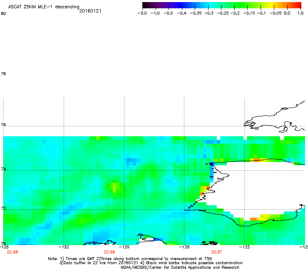The width and height of the screenshot is (308, 270).
Task: Click the "ASCAT 25KM MLE-1 descending" title
Action: coord(44,7)
